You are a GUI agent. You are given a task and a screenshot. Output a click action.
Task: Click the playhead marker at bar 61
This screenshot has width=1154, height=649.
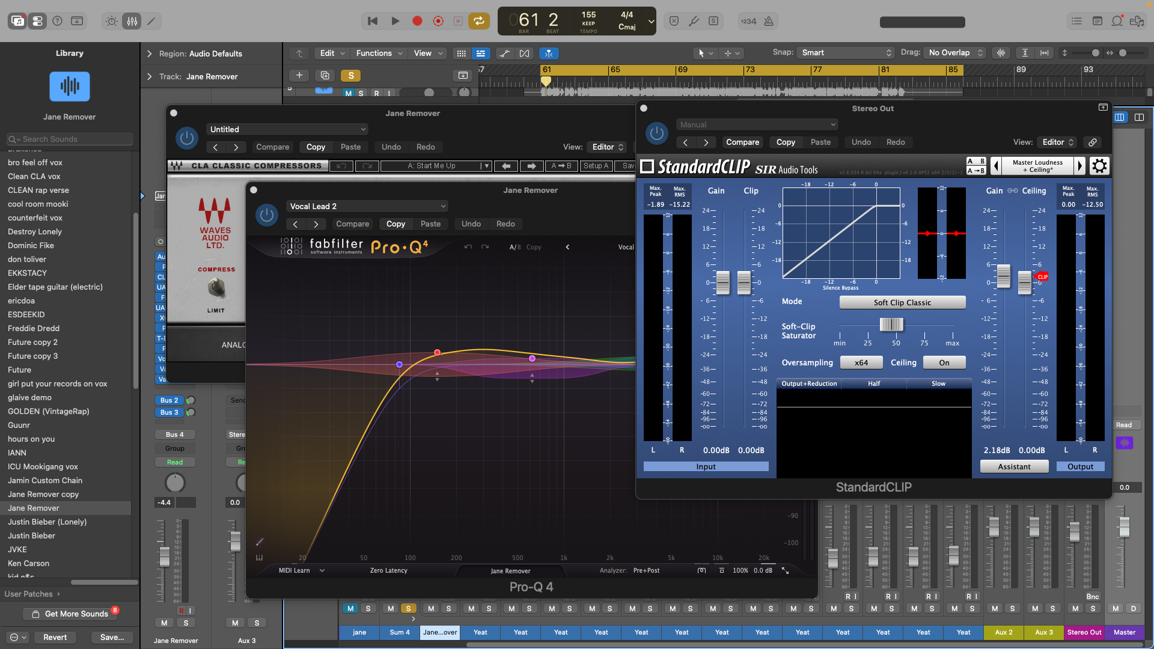click(546, 81)
